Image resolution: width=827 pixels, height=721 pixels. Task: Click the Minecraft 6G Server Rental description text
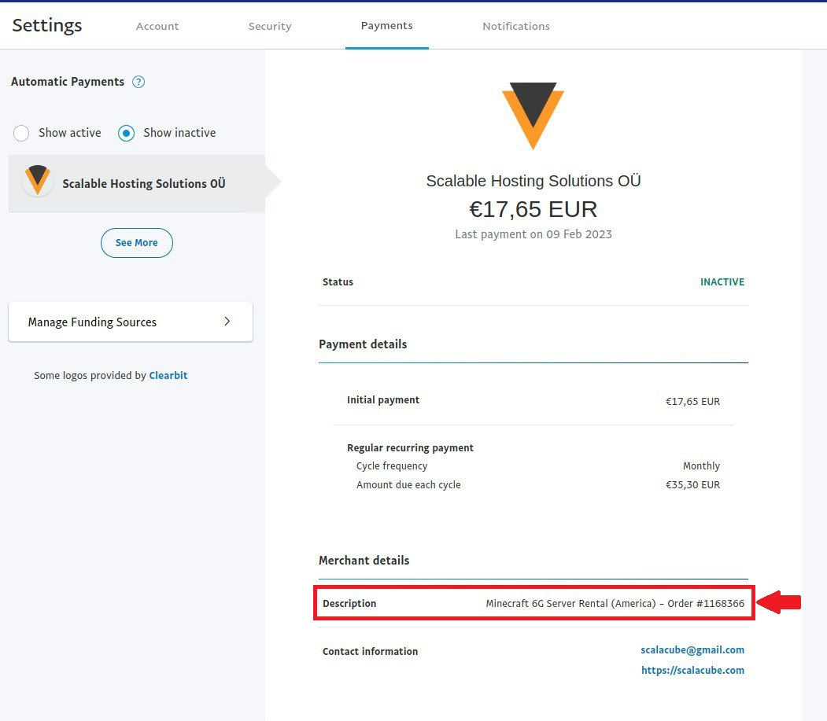click(x=615, y=603)
